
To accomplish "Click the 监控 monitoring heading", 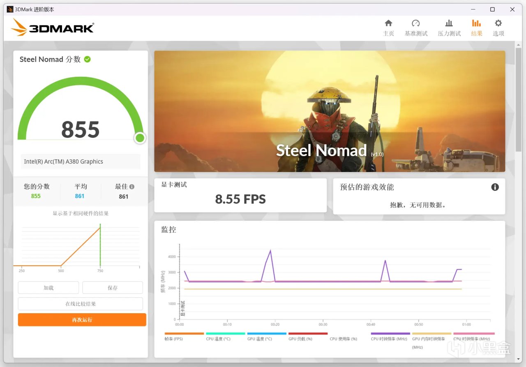I will coord(168,230).
